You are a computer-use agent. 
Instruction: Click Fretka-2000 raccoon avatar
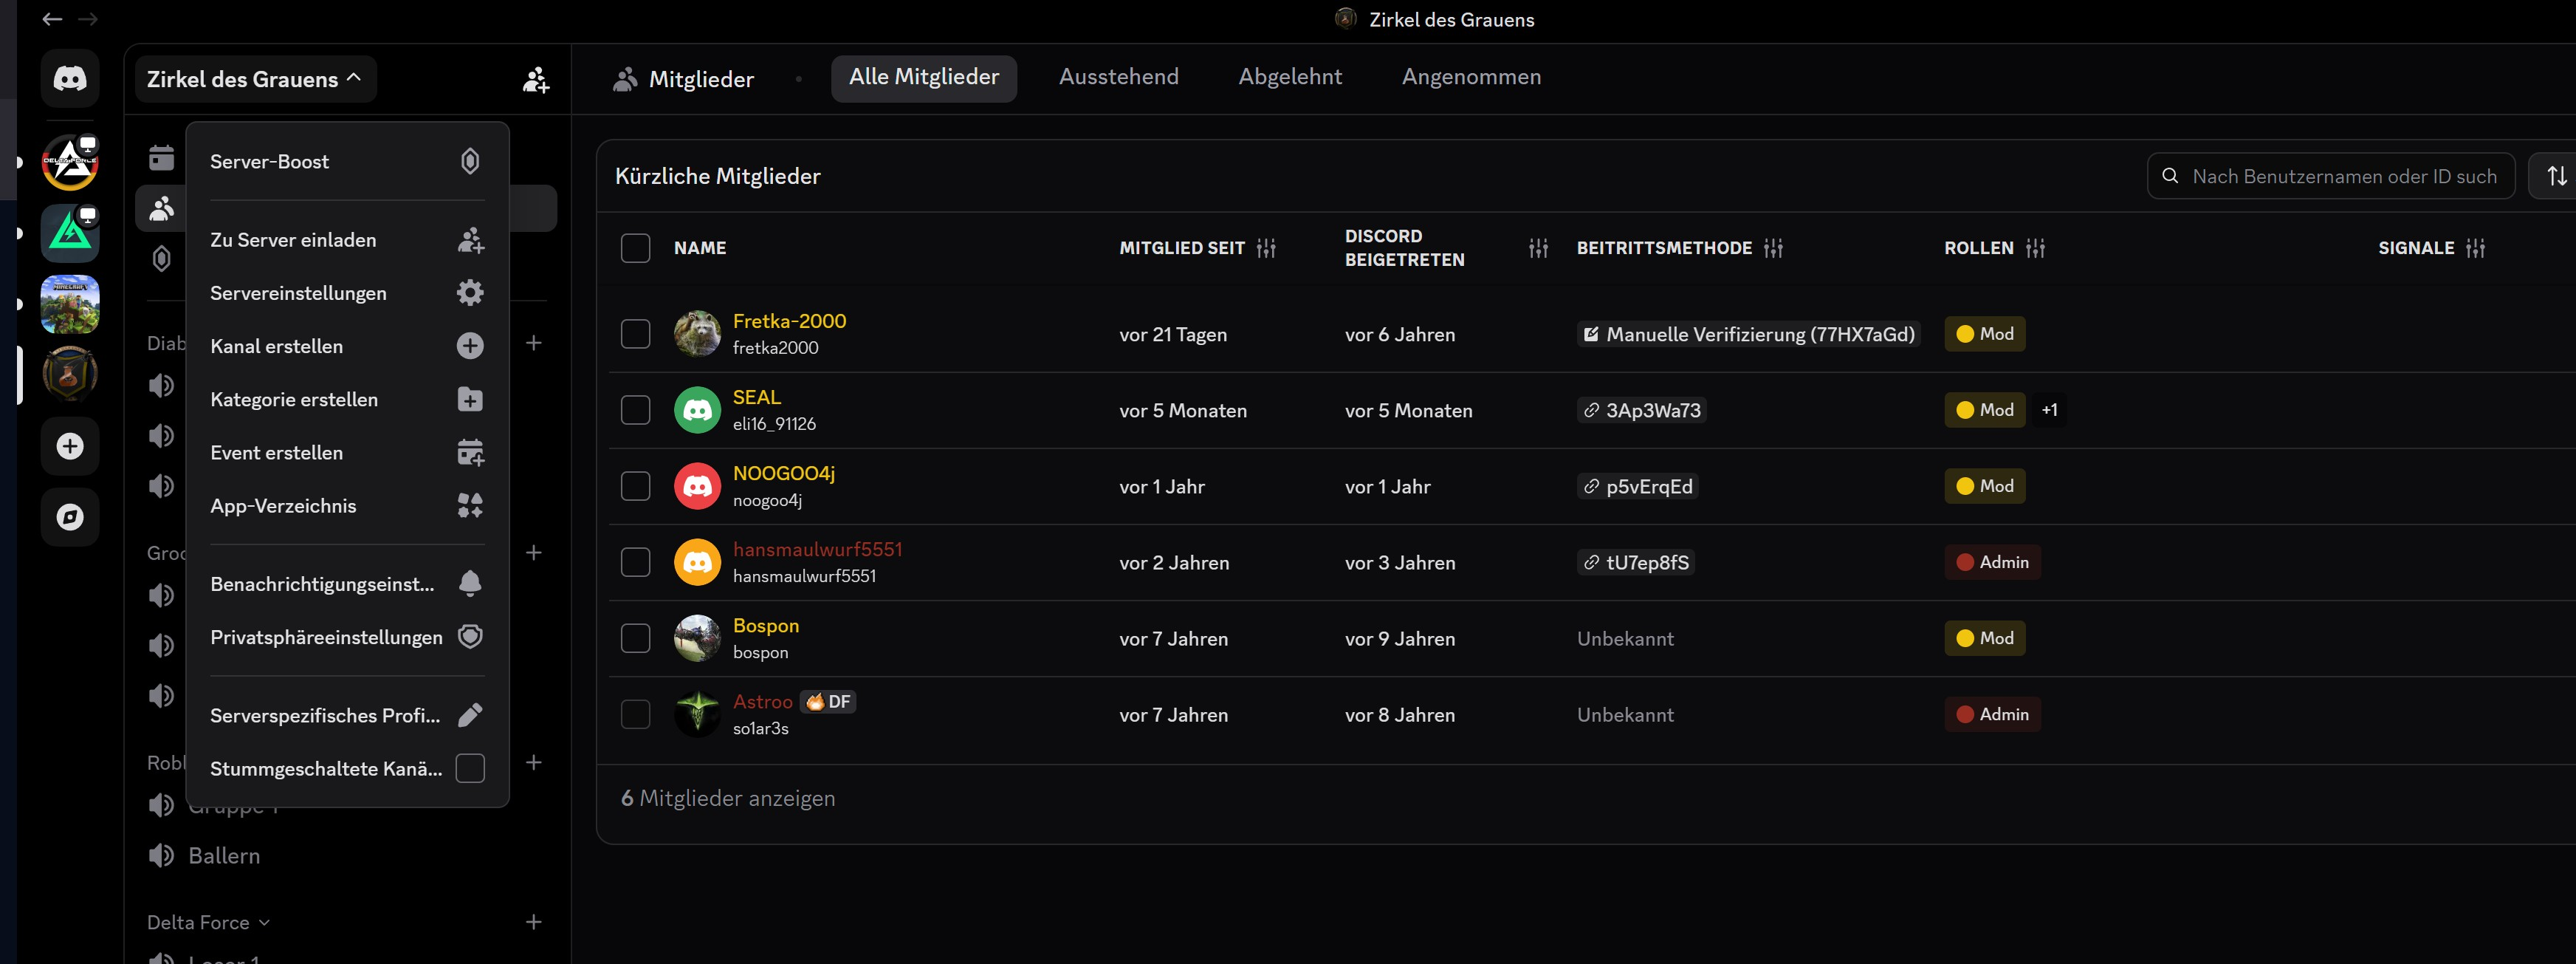pyautogui.click(x=697, y=334)
